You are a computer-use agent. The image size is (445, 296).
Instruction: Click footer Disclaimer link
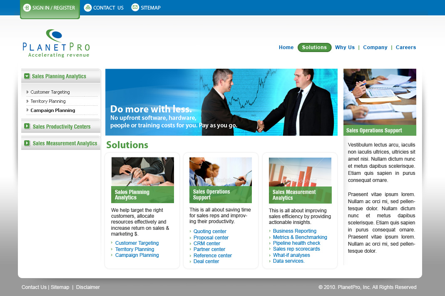click(x=88, y=287)
